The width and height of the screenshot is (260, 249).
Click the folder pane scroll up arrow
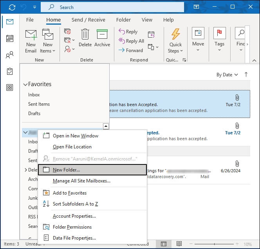pyautogui.click(x=106, y=126)
